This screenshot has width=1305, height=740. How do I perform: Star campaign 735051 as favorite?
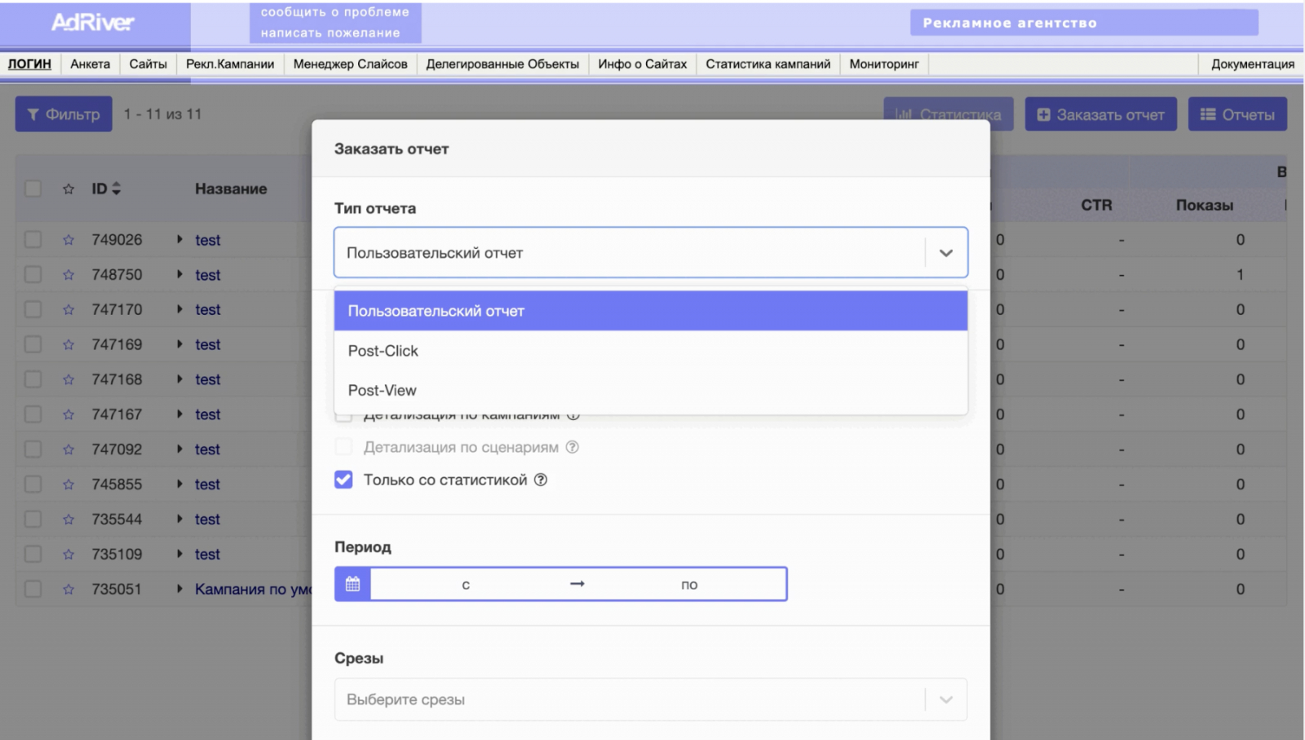tap(69, 589)
